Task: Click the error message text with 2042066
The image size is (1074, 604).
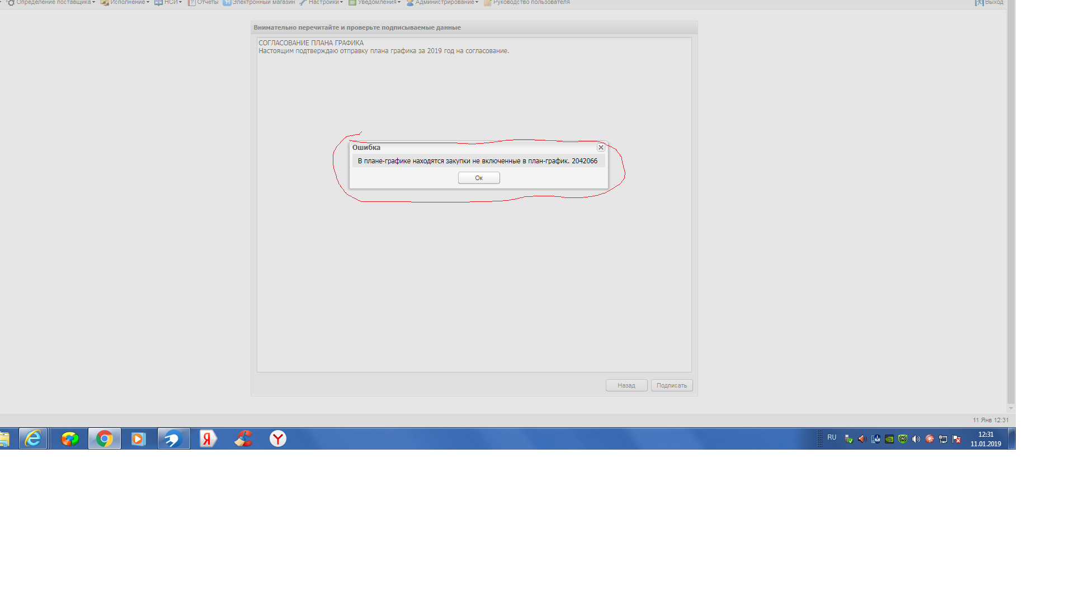Action: 478,161
